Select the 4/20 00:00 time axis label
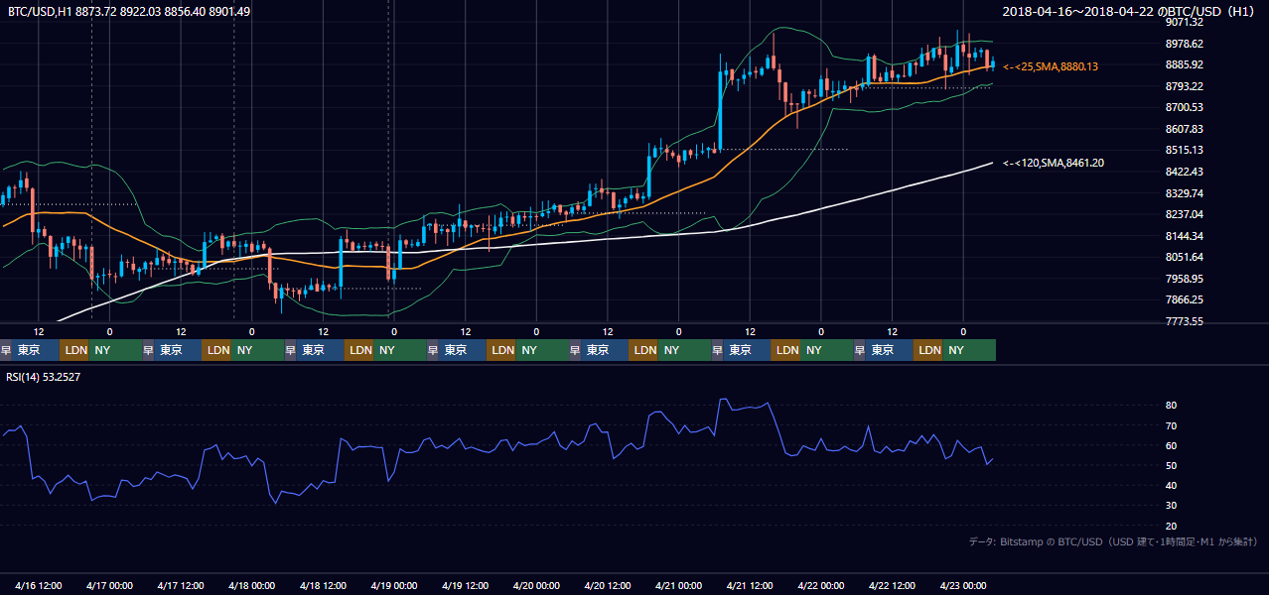Image resolution: width=1269 pixels, height=595 pixels. click(x=536, y=585)
